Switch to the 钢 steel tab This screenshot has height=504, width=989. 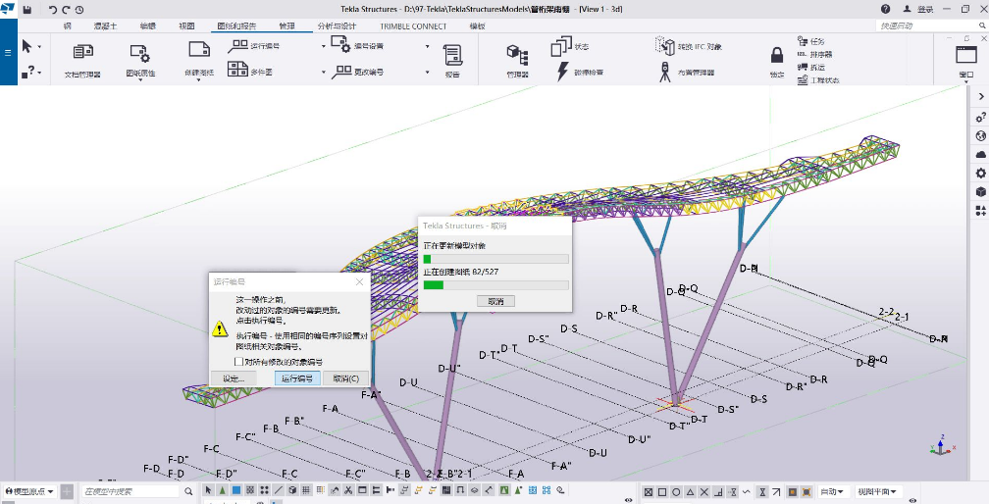(x=67, y=25)
